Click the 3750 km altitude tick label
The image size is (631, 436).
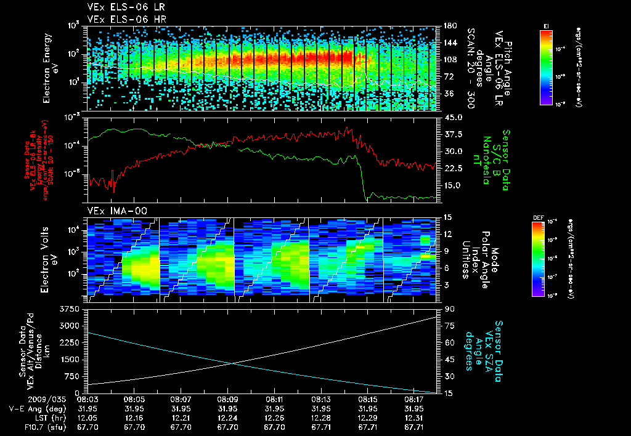click(x=70, y=309)
